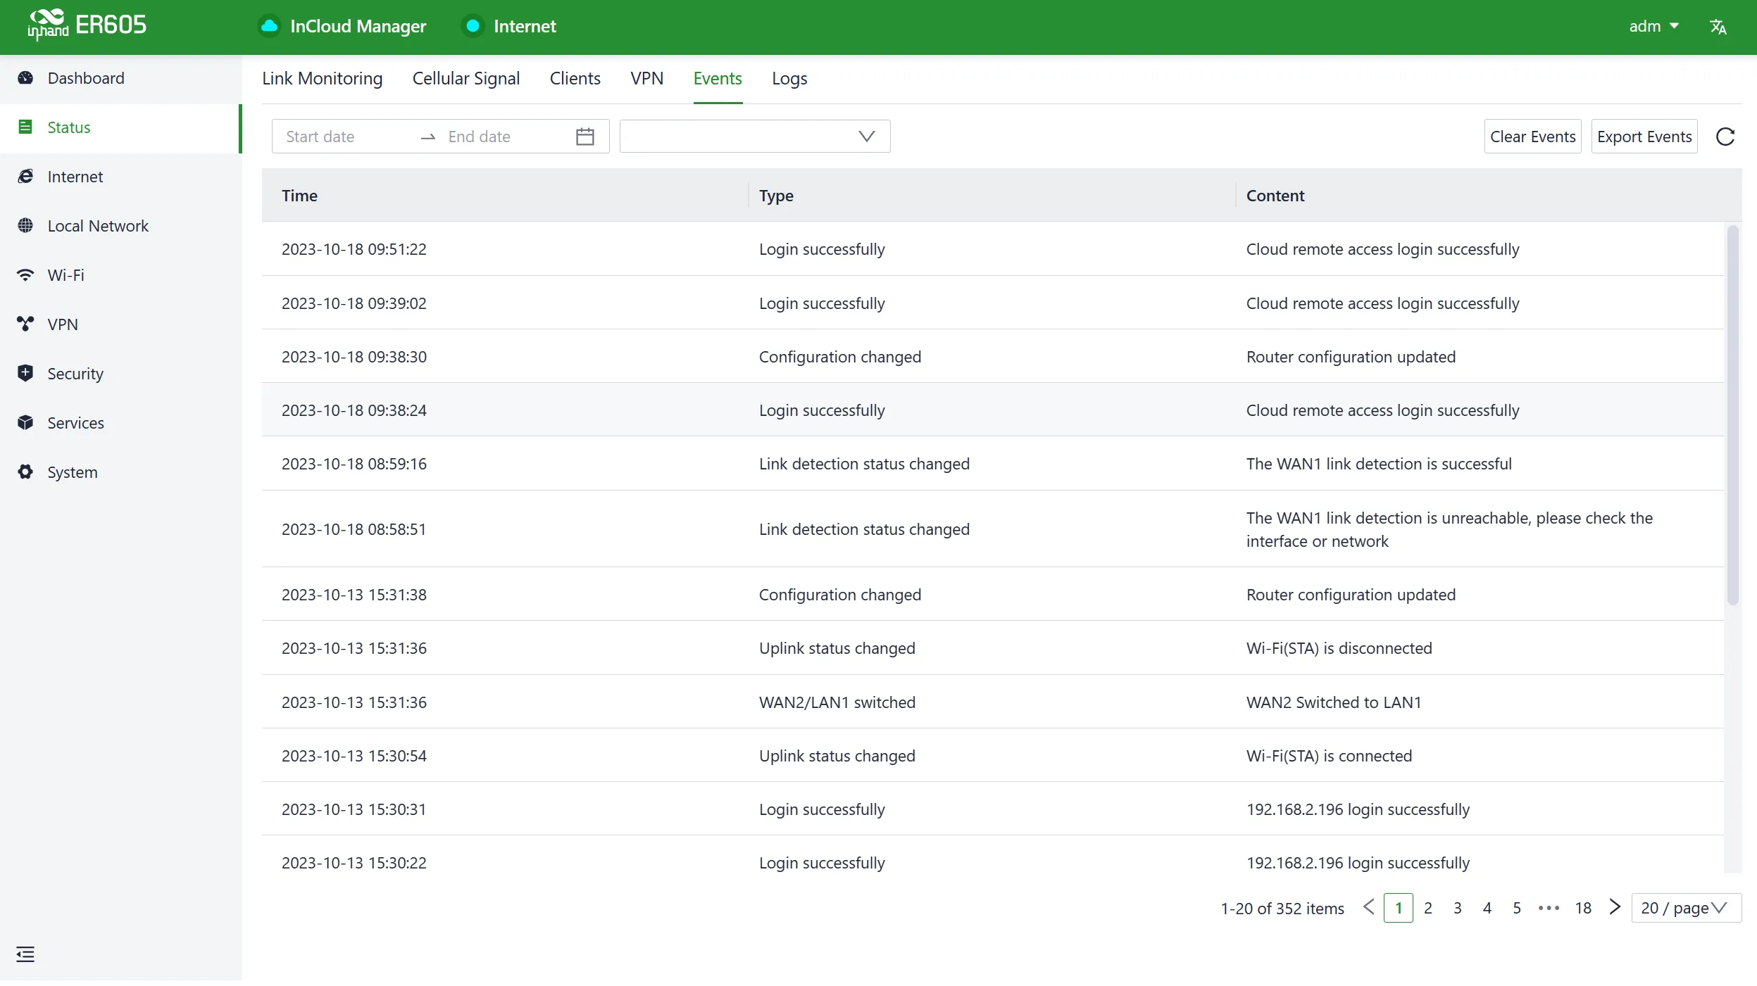
Task: Click the inhand ER605 logo
Action: (87, 25)
